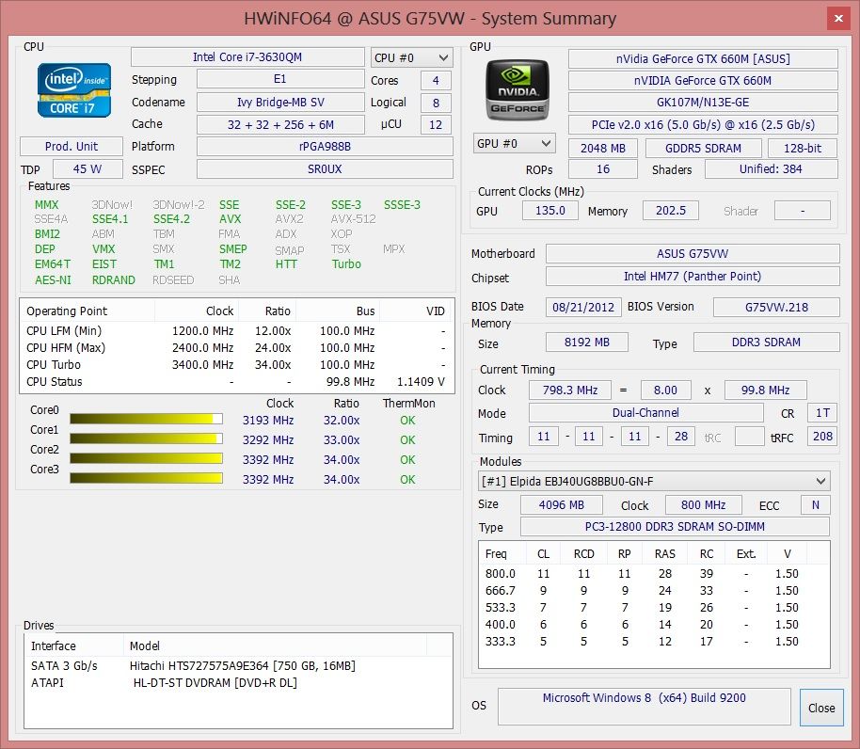Click the CR value 1T
This screenshot has height=749, width=860.
coord(822,412)
